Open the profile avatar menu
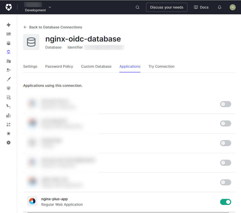 232,7
